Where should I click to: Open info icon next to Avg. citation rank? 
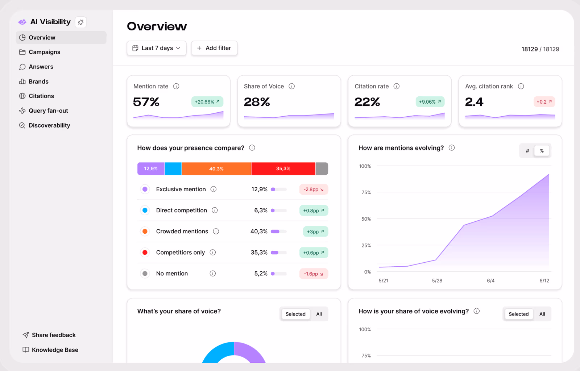tap(521, 86)
